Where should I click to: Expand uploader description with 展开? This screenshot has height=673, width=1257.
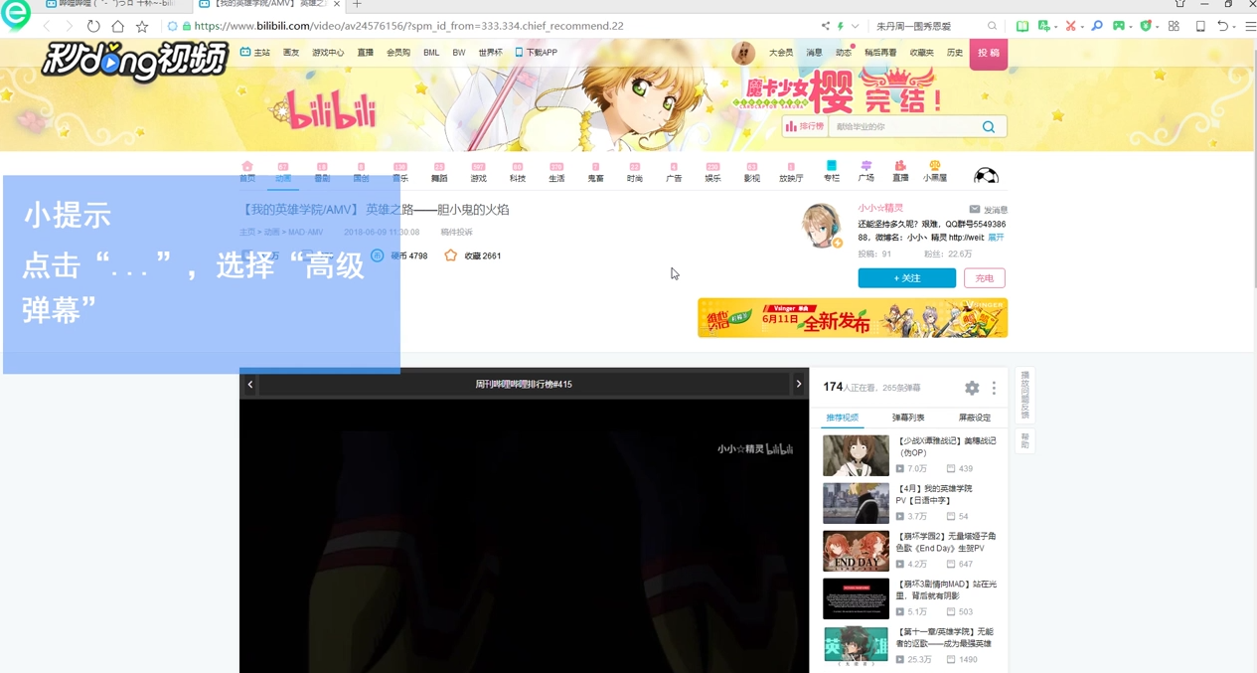[x=995, y=238]
